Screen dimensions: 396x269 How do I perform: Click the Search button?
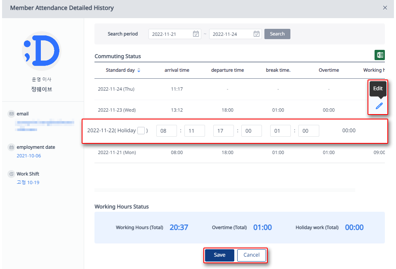coord(277,34)
